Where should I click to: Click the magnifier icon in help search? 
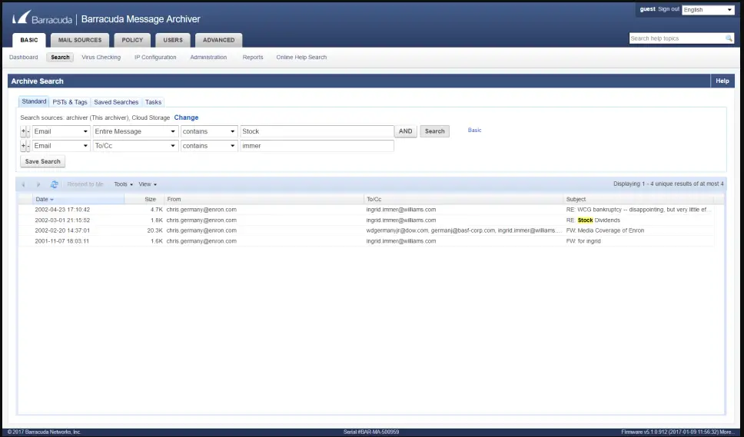coord(729,38)
